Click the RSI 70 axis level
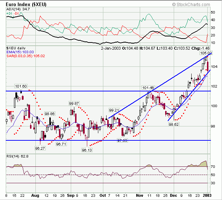 tap(213, 167)
